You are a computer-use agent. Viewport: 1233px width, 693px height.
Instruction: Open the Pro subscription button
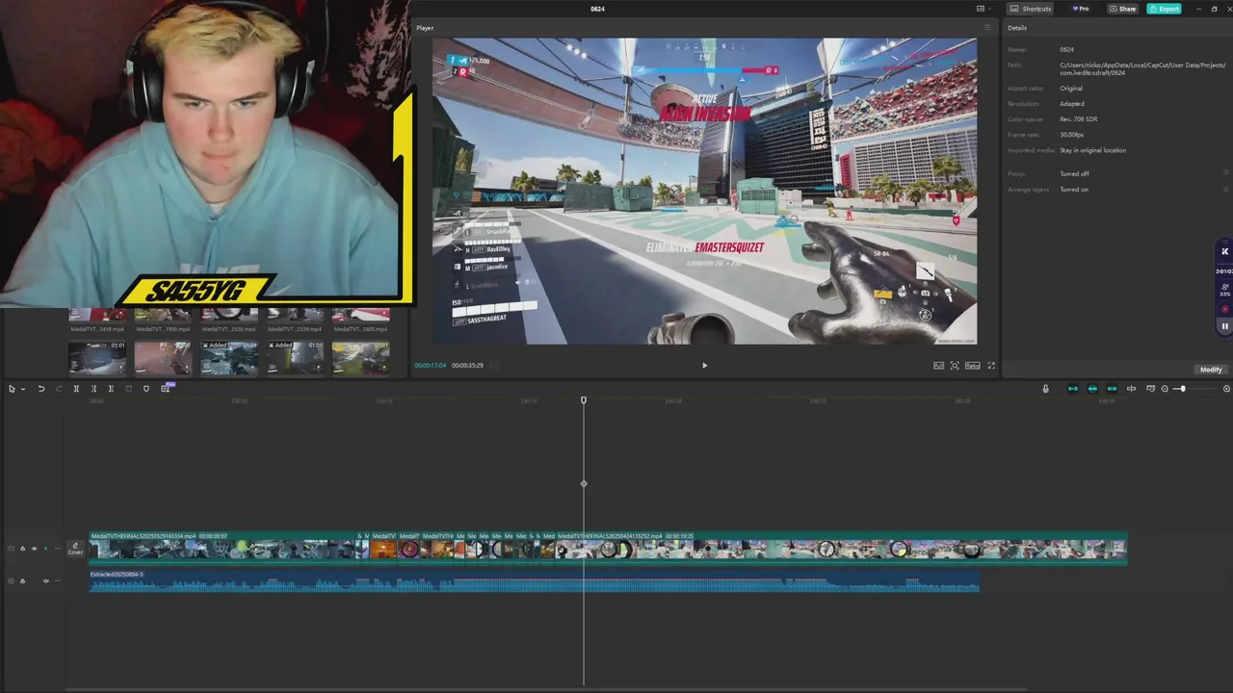(x=1081, y=9)
